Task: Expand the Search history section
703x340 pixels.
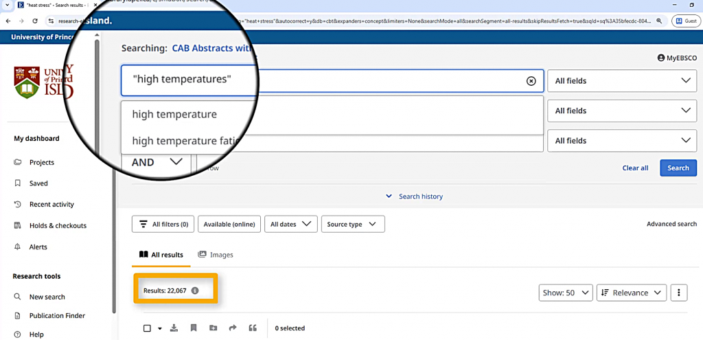Action: click(416, 196)
